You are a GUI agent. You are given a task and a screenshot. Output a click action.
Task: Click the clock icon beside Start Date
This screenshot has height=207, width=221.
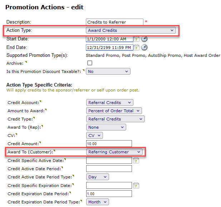tap(144, 39)
